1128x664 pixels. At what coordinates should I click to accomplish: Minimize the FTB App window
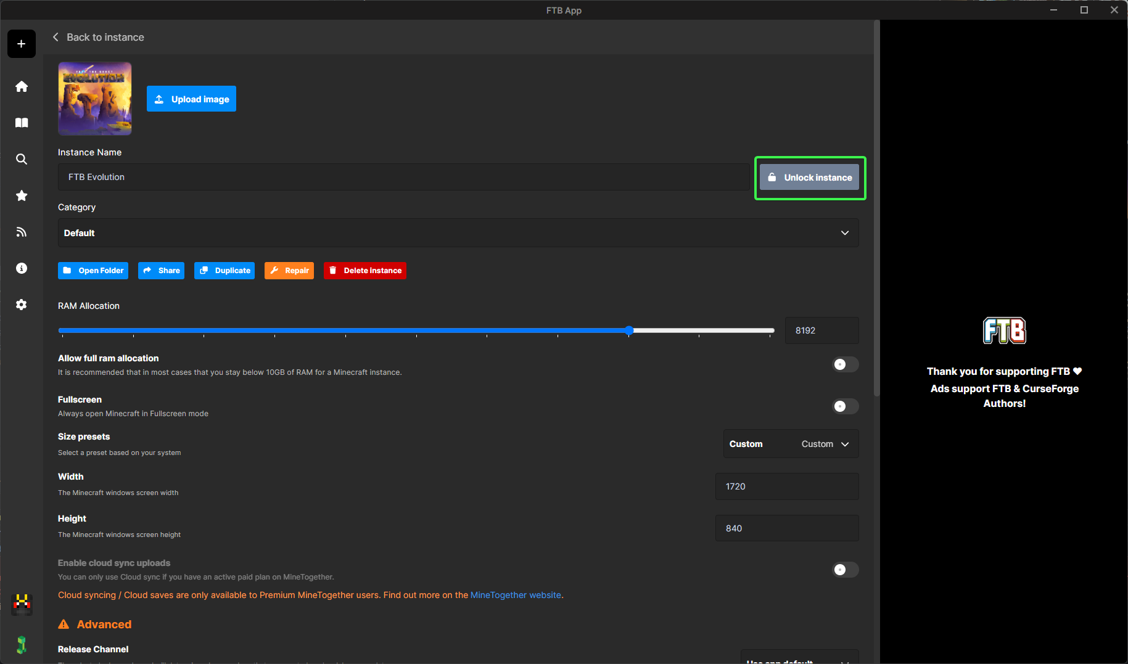pos(1053,10)
